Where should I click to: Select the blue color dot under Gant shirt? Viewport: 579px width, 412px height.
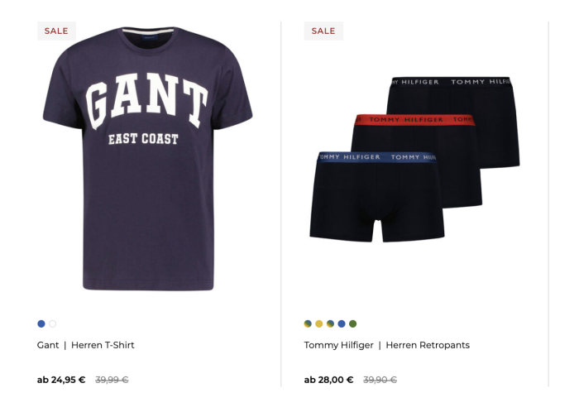41,323
